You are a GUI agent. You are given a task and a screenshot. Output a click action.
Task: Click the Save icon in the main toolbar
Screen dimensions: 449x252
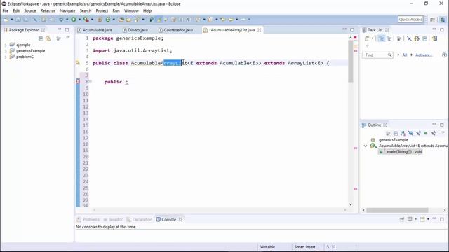[x=18, y=20]
